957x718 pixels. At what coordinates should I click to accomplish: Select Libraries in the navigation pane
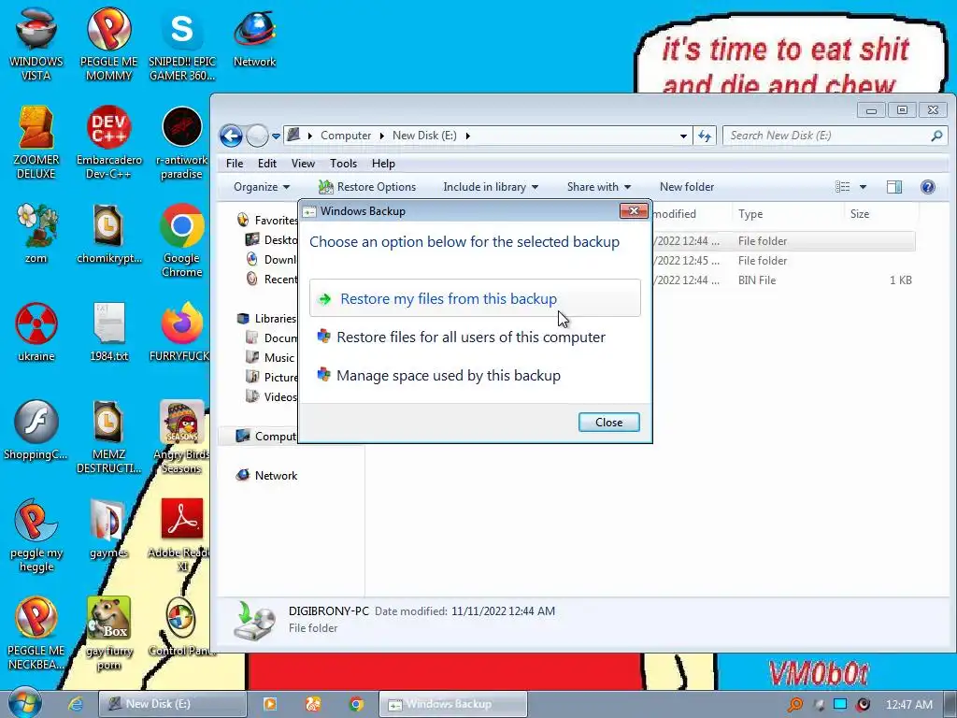coord(267,318)
